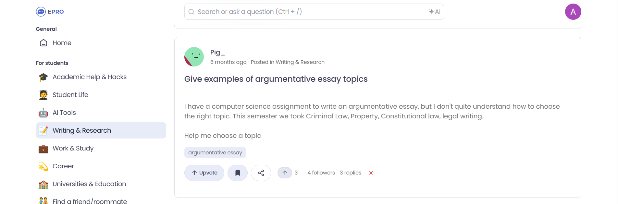Open Pig_'s profile from the post avatar

click(x=194, y=56)
